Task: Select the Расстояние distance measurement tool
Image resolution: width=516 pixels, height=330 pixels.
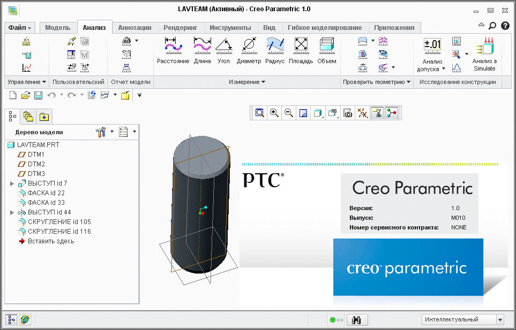Action: [173, 50]
